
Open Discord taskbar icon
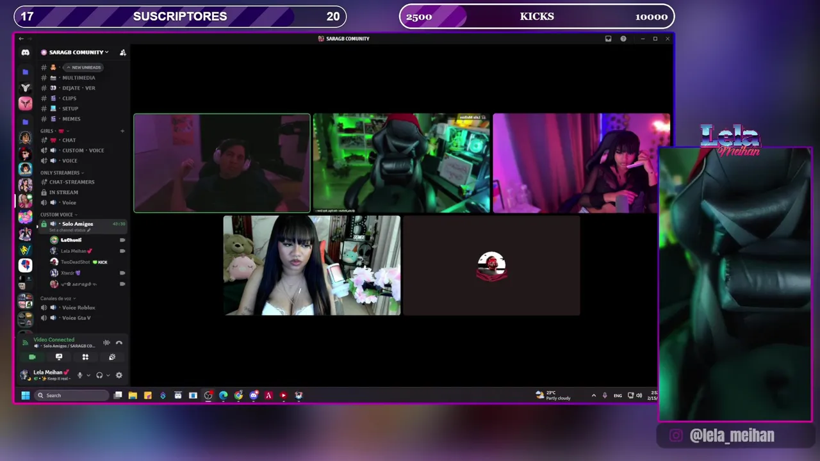254,395
